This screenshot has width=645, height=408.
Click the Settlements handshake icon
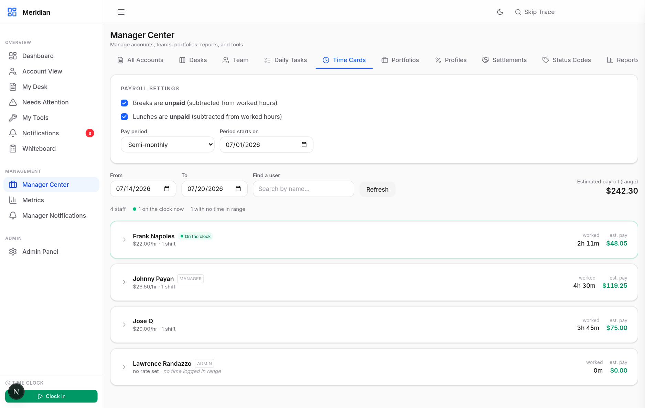coord(485,60)
